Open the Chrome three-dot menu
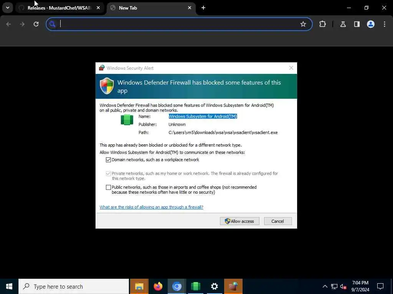 pos(385,24)
